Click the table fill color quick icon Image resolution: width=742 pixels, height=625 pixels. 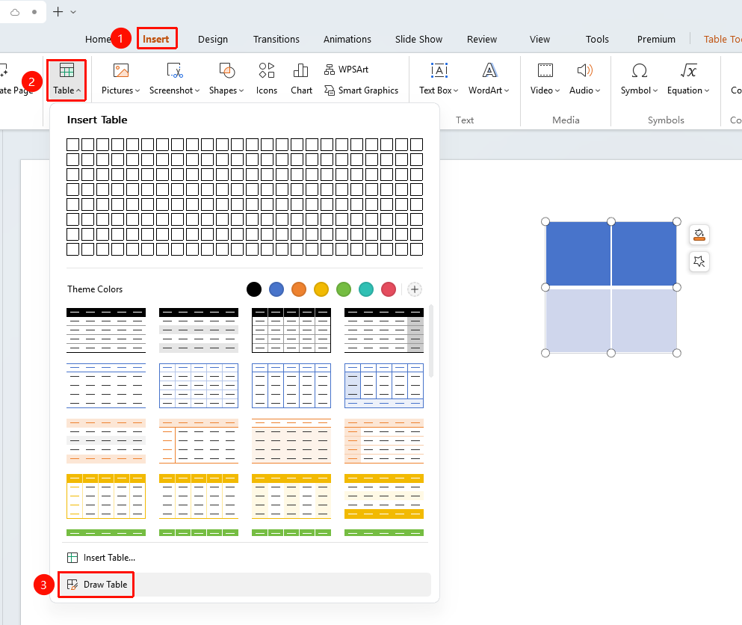click(x=699, y=235)
